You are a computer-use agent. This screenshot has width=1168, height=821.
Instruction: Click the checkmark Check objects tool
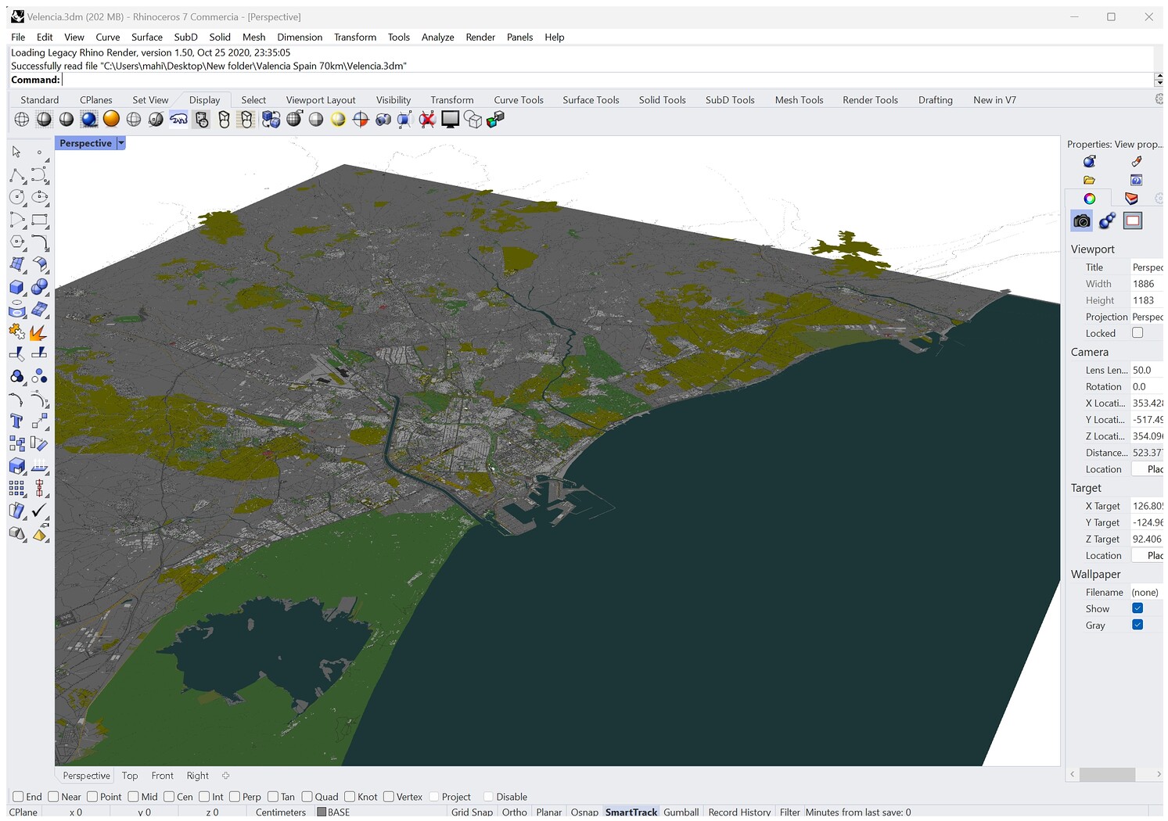[x=39, y=511]
